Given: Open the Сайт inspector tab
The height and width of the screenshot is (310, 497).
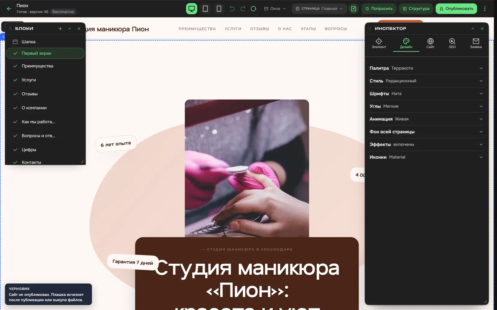Looking at the screenshot, I should [x=430, y=43].
